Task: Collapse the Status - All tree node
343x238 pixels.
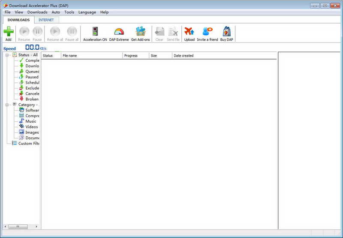Action: coord(7,55)
